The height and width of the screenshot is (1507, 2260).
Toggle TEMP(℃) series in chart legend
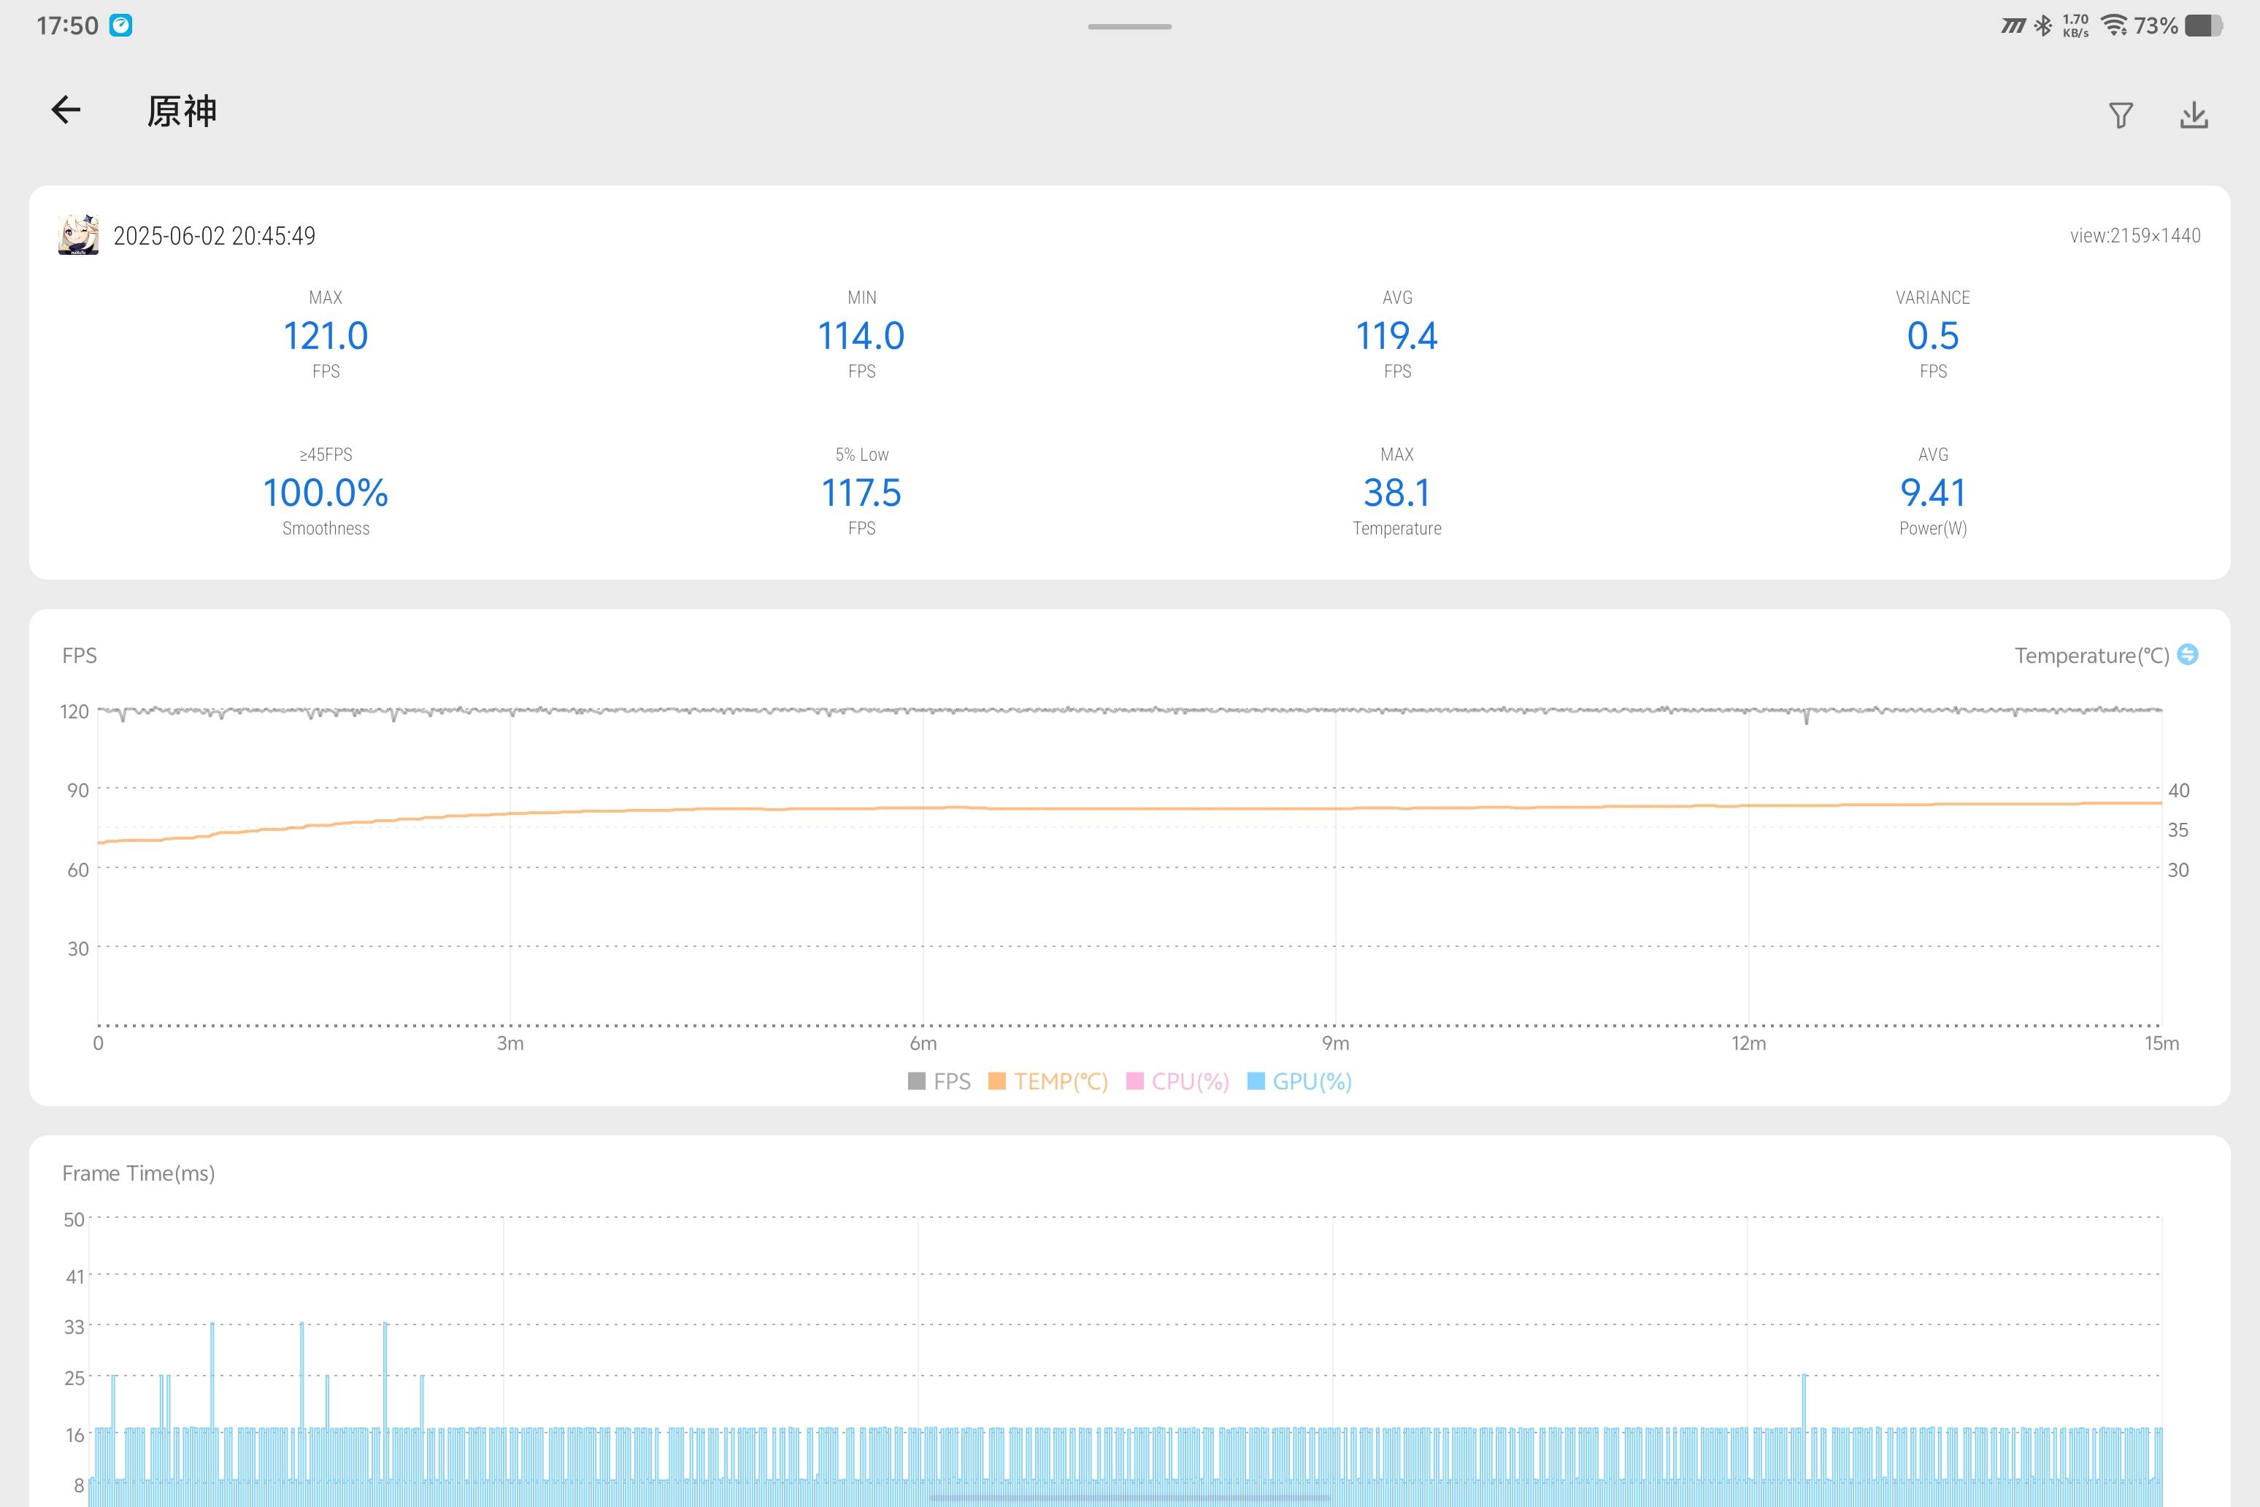pyautogui.click(x=1048, y=1081)
